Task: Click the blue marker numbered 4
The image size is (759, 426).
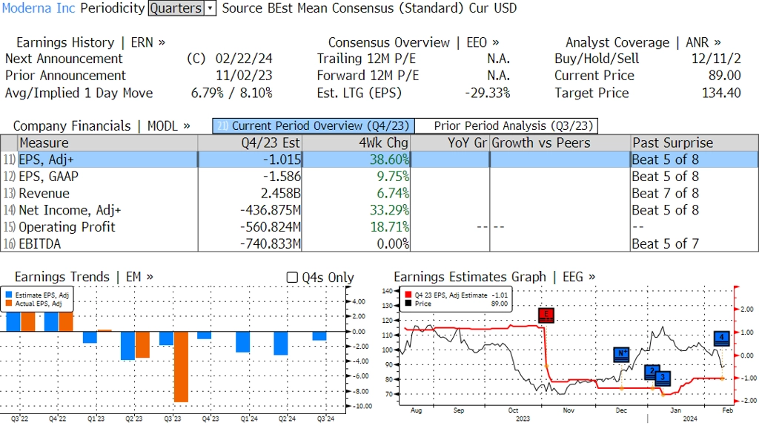Action: pyautogui.click(x=722, y=338)
